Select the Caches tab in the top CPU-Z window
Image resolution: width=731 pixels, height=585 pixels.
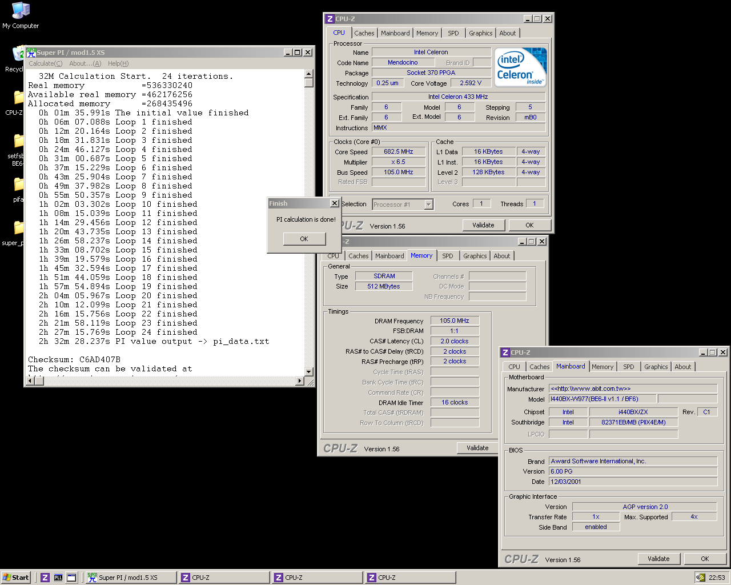(364, 33)
